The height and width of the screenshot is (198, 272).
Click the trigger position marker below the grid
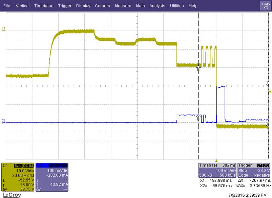[216, 161]
